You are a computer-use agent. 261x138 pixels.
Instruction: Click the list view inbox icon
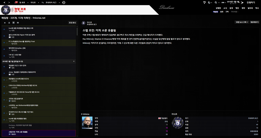tap(14, 23)
